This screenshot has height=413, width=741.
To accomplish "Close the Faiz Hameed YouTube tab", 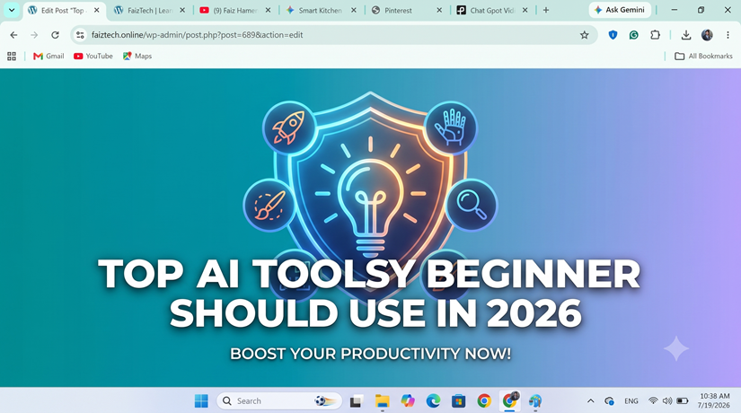I will (268, 11).
